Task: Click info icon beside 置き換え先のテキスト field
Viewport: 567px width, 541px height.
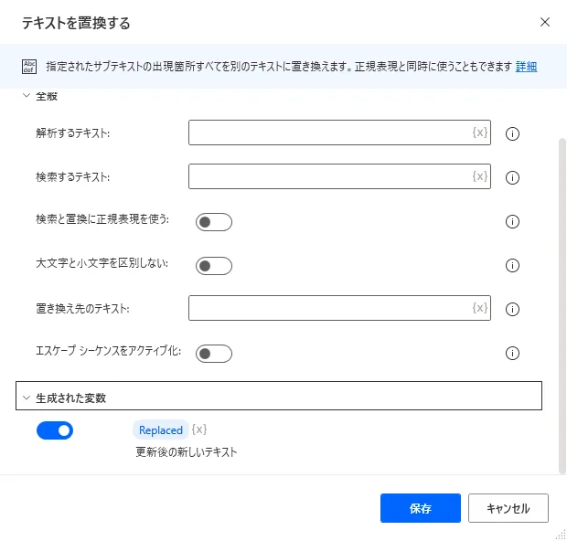Action: 512,309
